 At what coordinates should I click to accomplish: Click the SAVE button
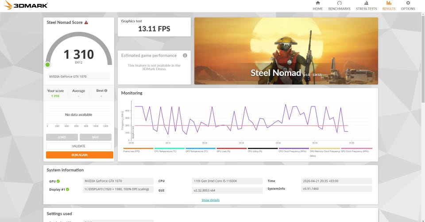tap(96, 137)
